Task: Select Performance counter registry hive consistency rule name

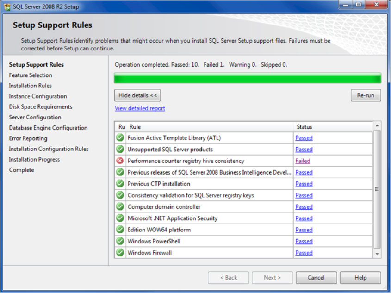Action: pos(186,161)
